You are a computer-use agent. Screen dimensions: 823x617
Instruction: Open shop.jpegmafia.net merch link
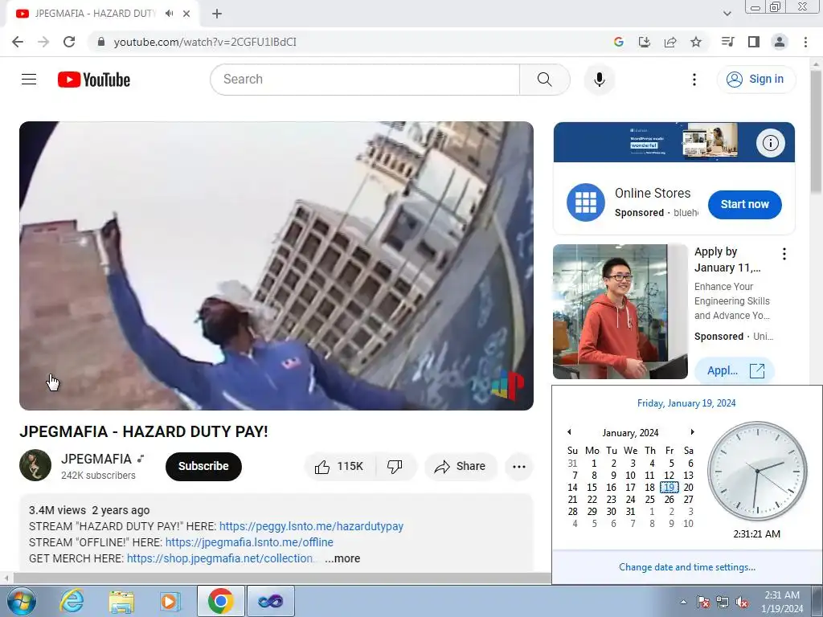click(220, 558)
